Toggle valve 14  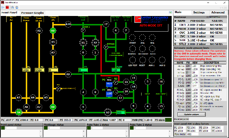coord(134,86)
